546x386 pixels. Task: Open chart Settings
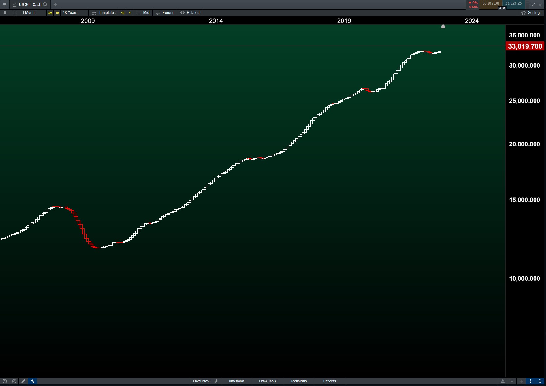coord(531,13)
